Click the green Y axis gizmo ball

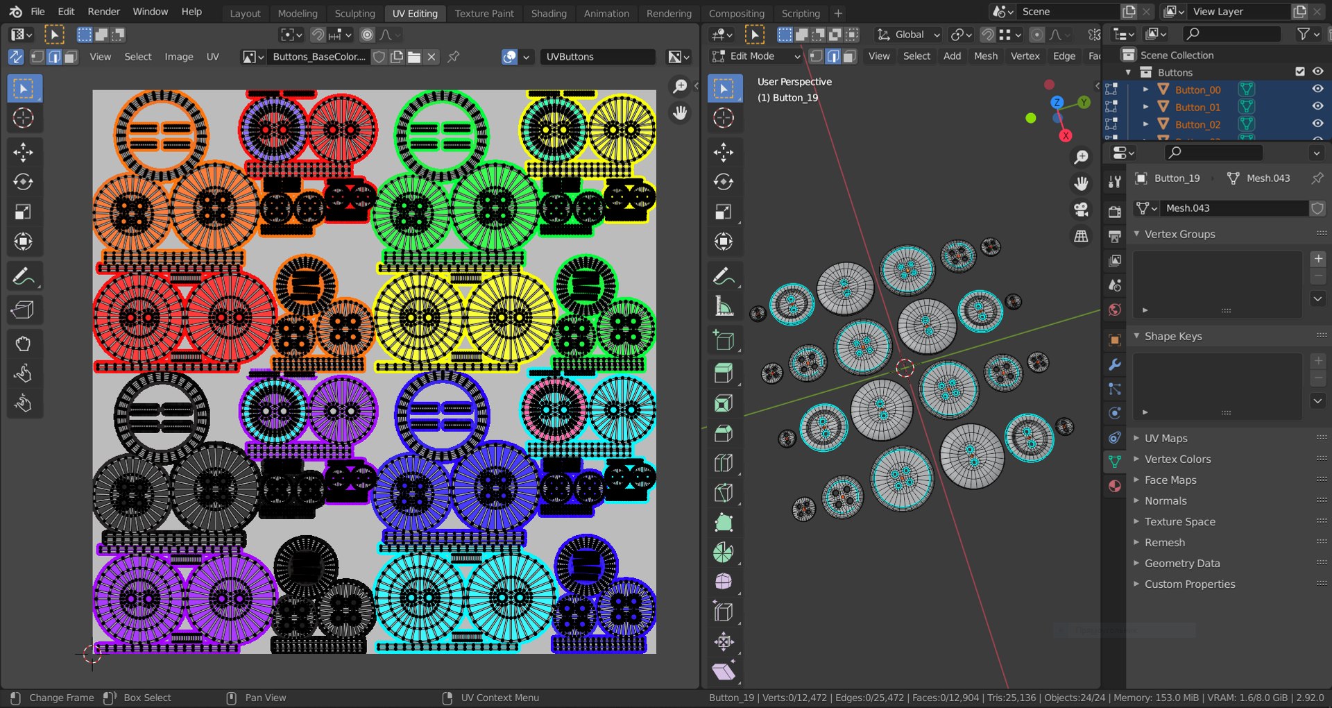(x=1084, y=102)
